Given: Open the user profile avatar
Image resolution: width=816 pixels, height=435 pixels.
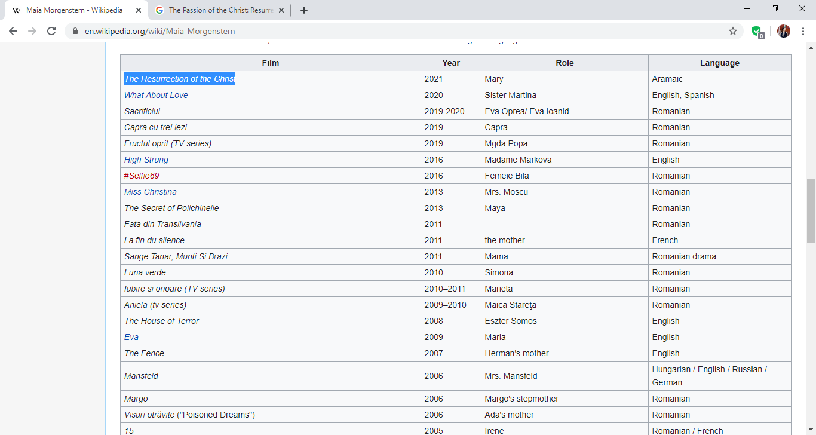Looking at the screenshot, I should point(784,31).
